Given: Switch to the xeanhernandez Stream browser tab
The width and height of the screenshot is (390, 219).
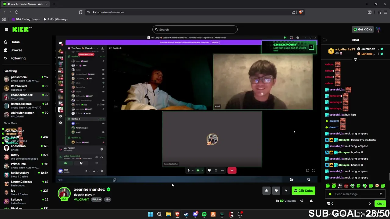Looking at the screenshot, I should pyautogui.click(x=25, y=4).
